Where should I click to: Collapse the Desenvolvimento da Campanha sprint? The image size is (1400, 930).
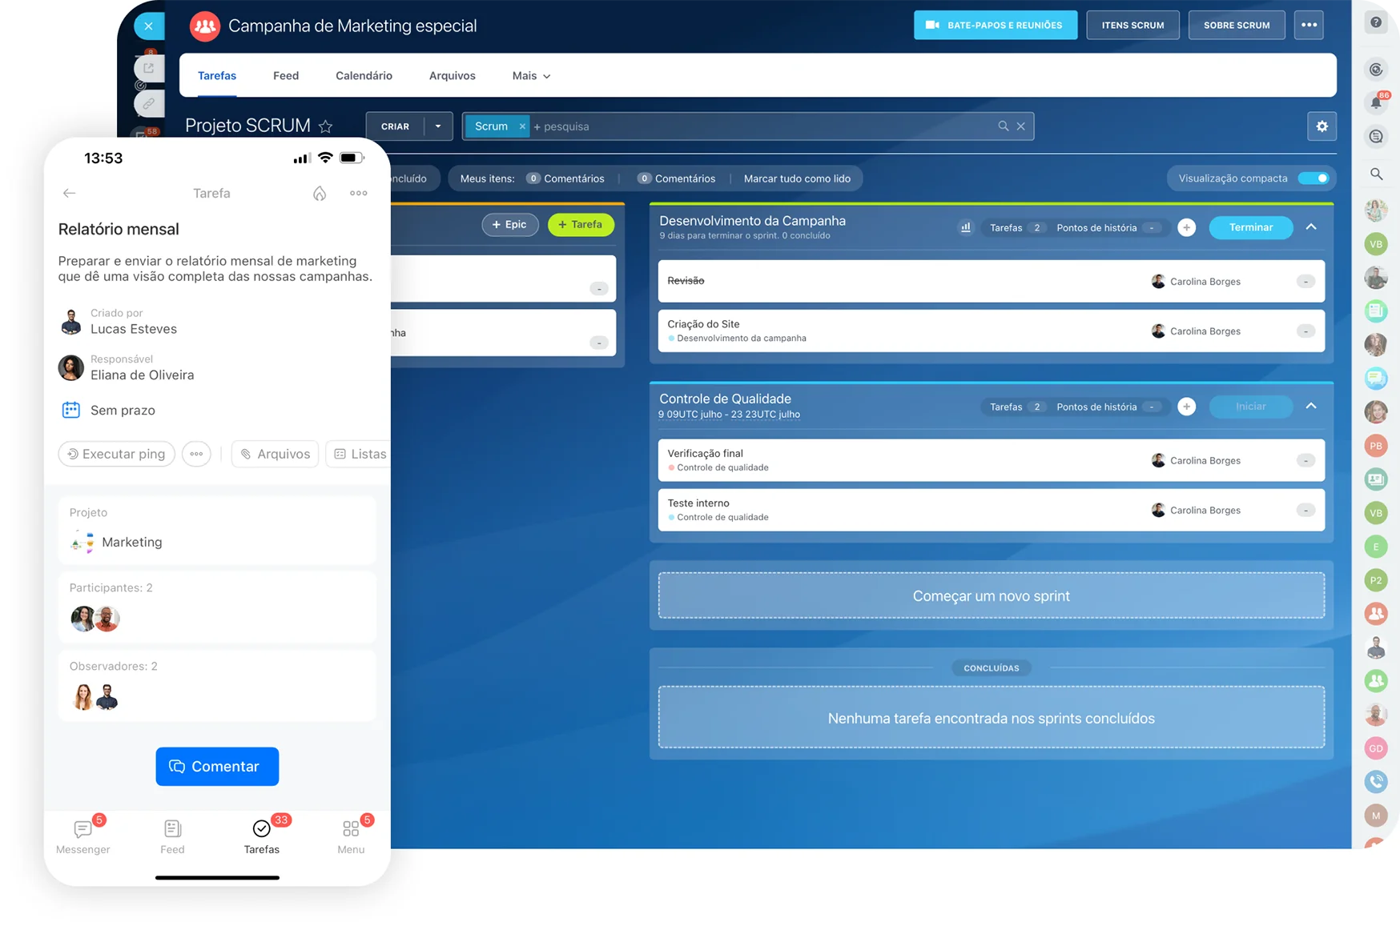[1311, 227]
